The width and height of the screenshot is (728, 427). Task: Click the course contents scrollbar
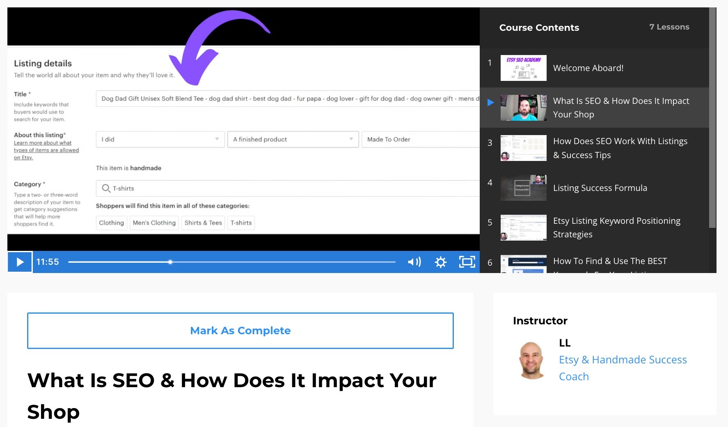713,117
